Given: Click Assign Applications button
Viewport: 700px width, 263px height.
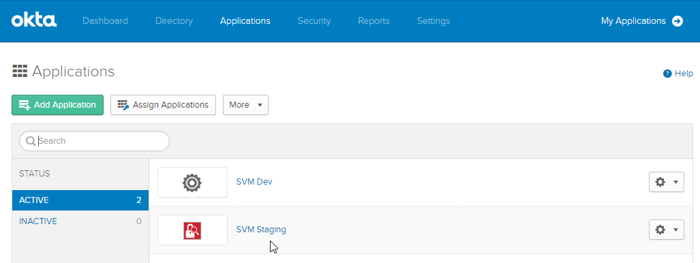Looking at the screenshot, I should click(x=164, y=105).
